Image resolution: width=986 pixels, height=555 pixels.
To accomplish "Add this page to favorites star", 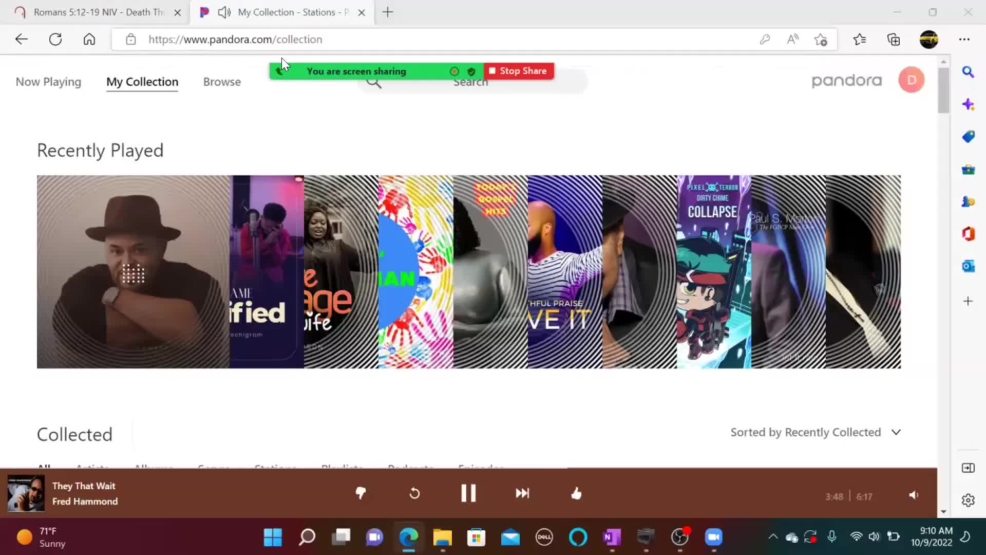I will [x=820, y=40].
